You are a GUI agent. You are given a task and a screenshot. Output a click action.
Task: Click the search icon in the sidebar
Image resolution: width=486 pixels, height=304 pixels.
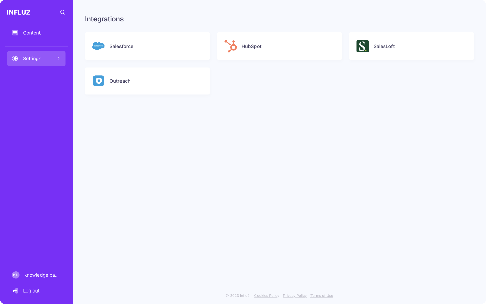coord(62,12)
